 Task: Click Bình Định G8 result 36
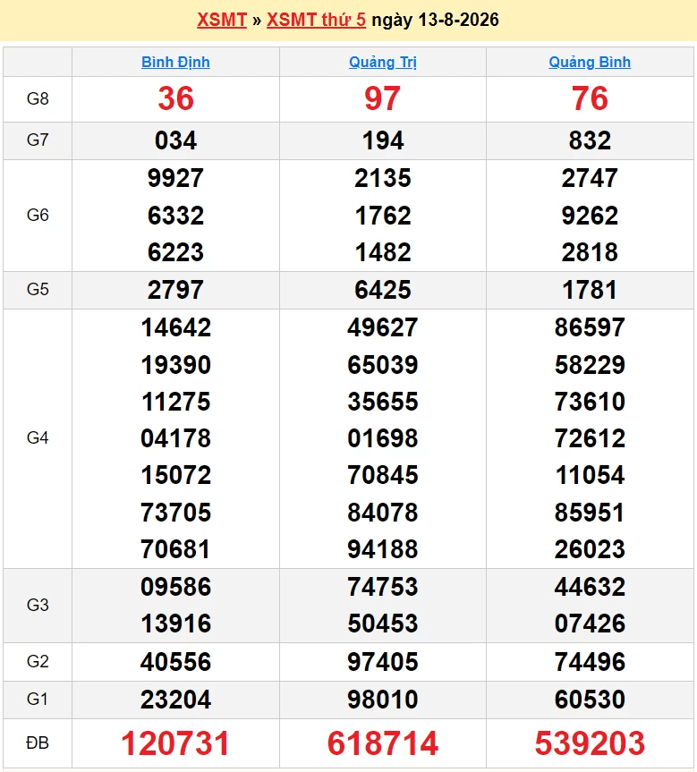tap(176, 98)
